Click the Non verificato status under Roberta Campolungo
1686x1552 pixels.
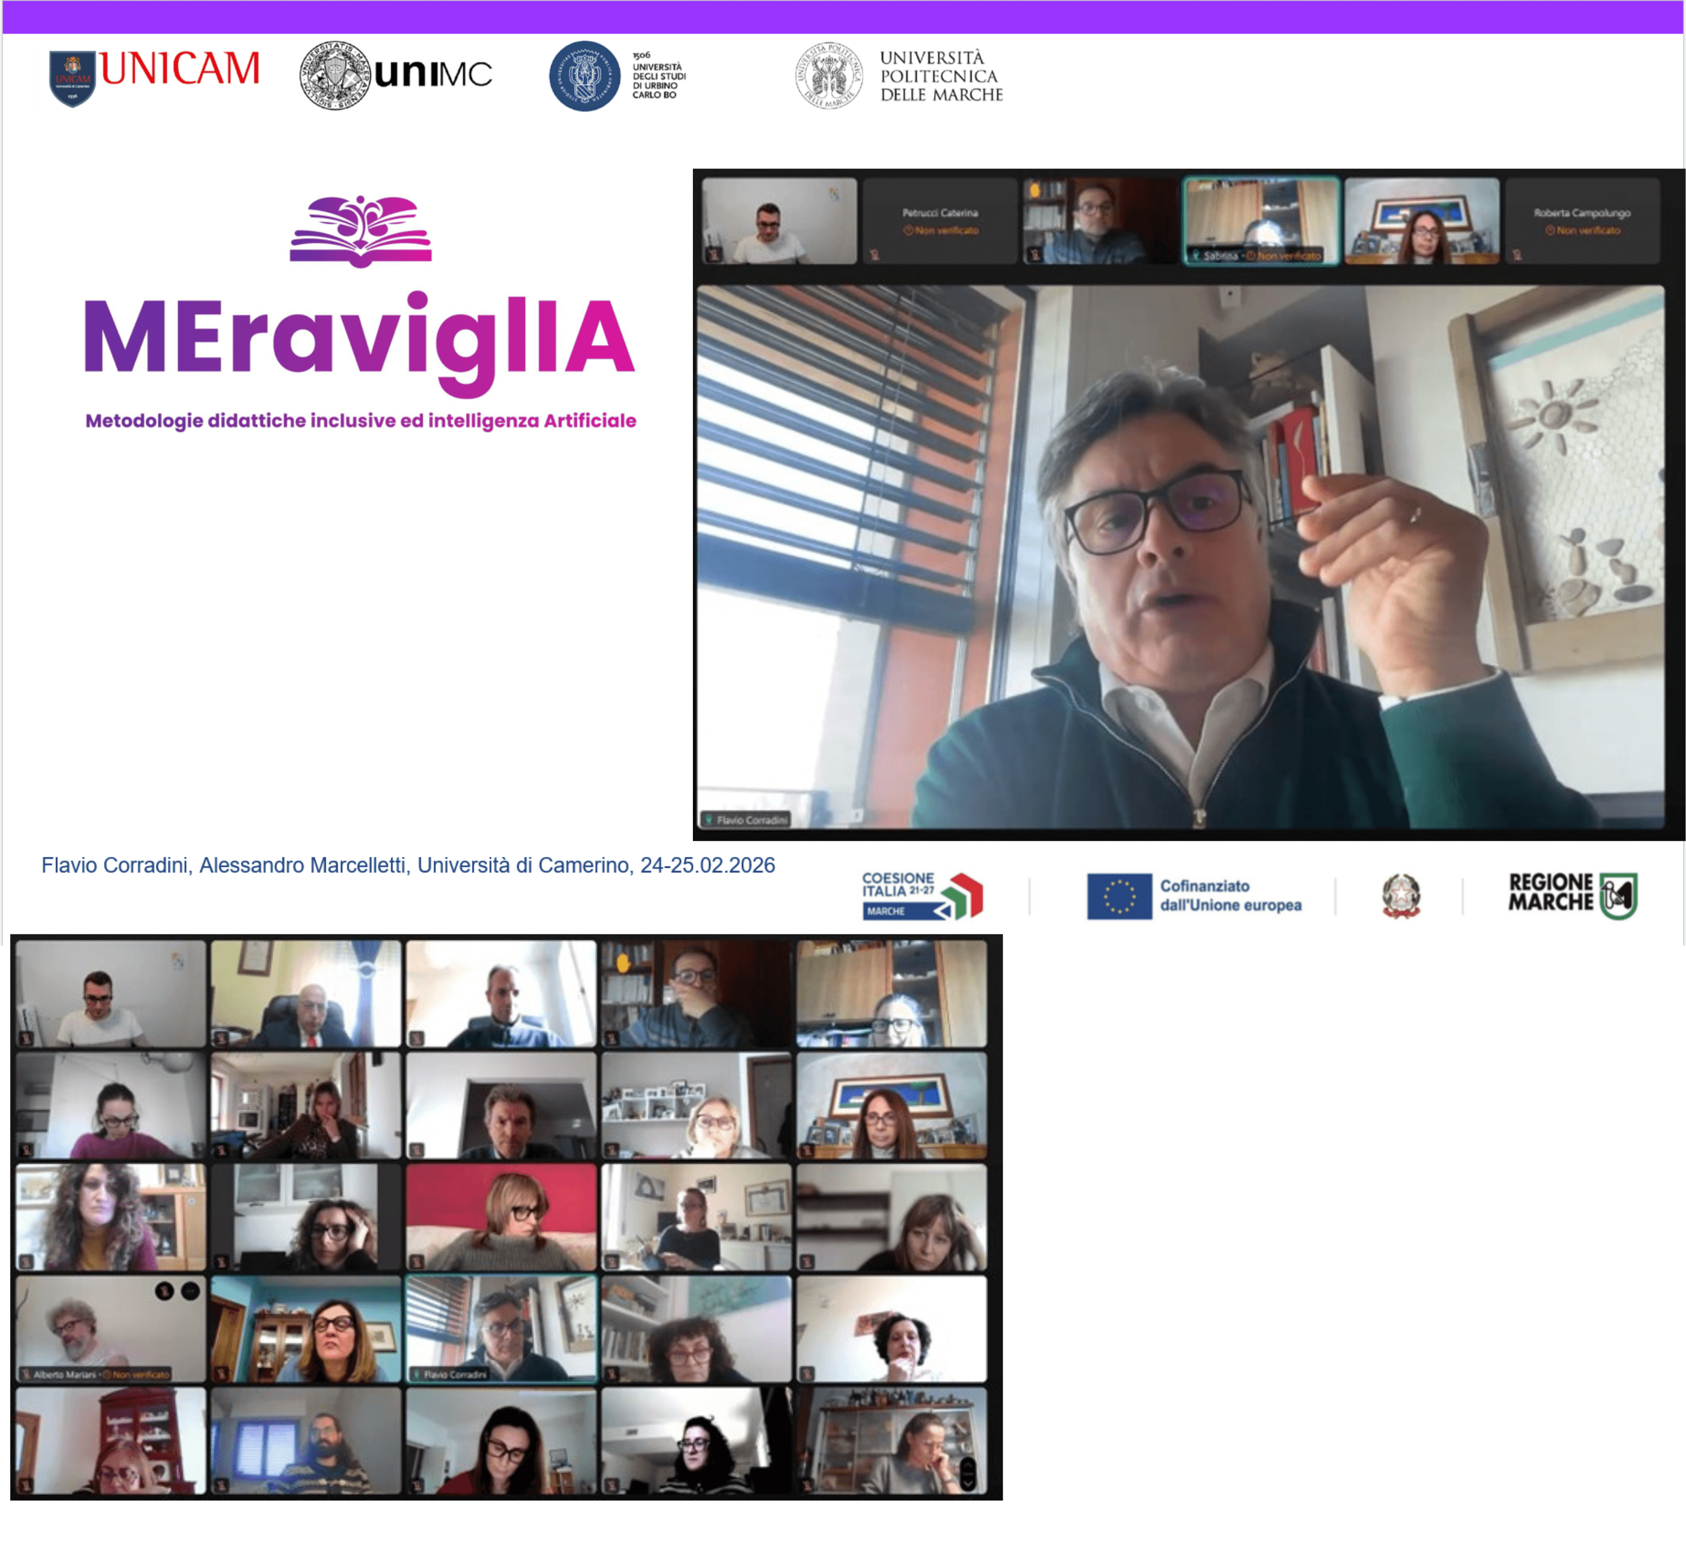[x=1583, y=231]
